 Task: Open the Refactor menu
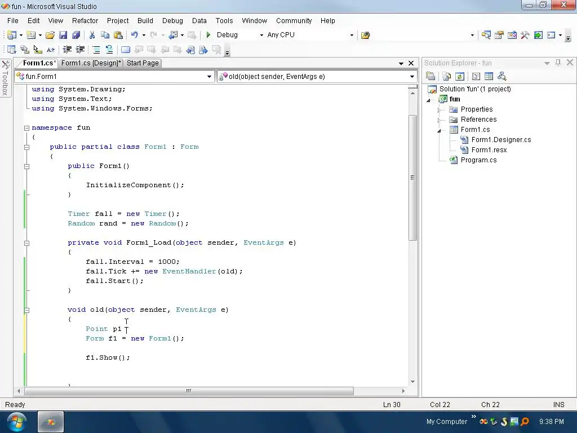point(85,21)
